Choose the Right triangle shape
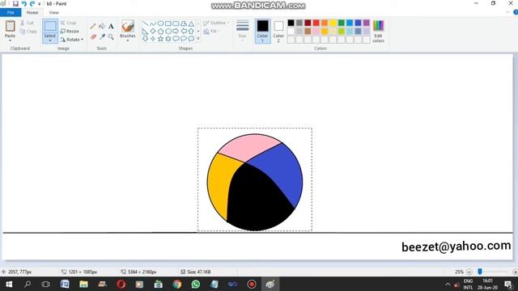The width and height of the screenshot is (518, 291). click(146, 32)
